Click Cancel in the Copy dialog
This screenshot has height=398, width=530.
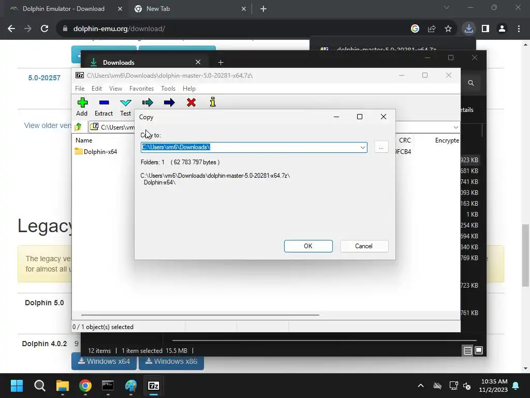364,246
